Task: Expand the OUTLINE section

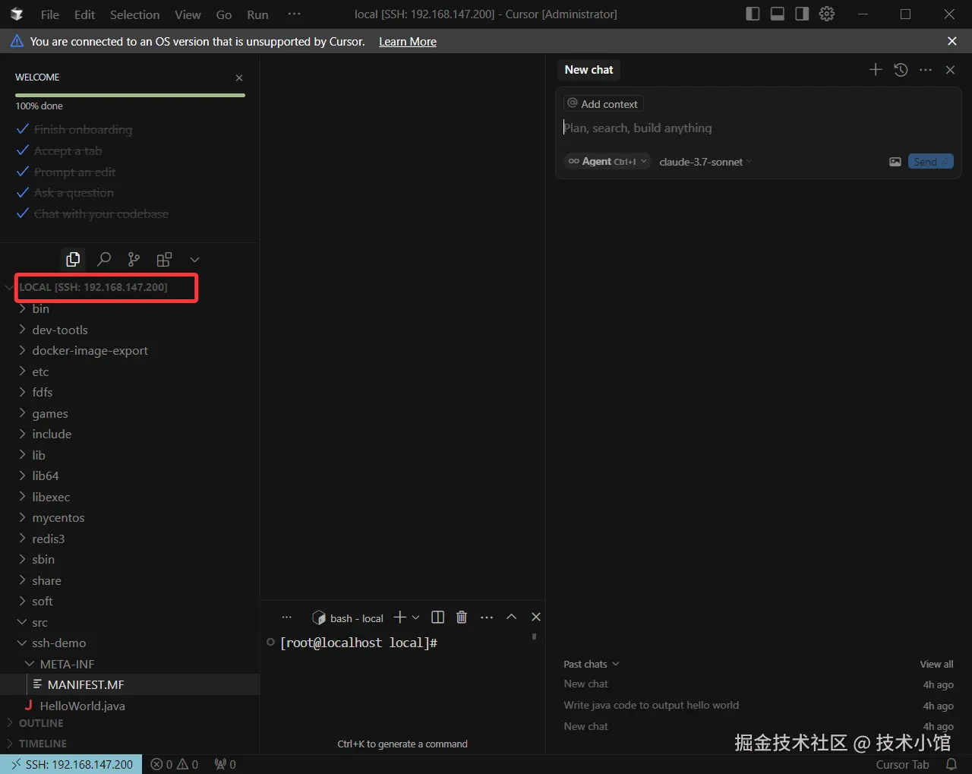Action: pyautogui.click(x=130, y=723)
